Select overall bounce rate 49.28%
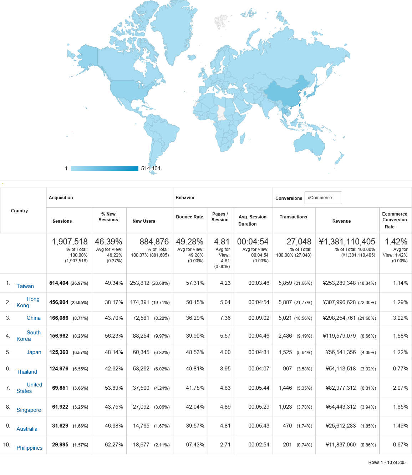This screenshot has height=475, width=412. (x=190, y=242)
